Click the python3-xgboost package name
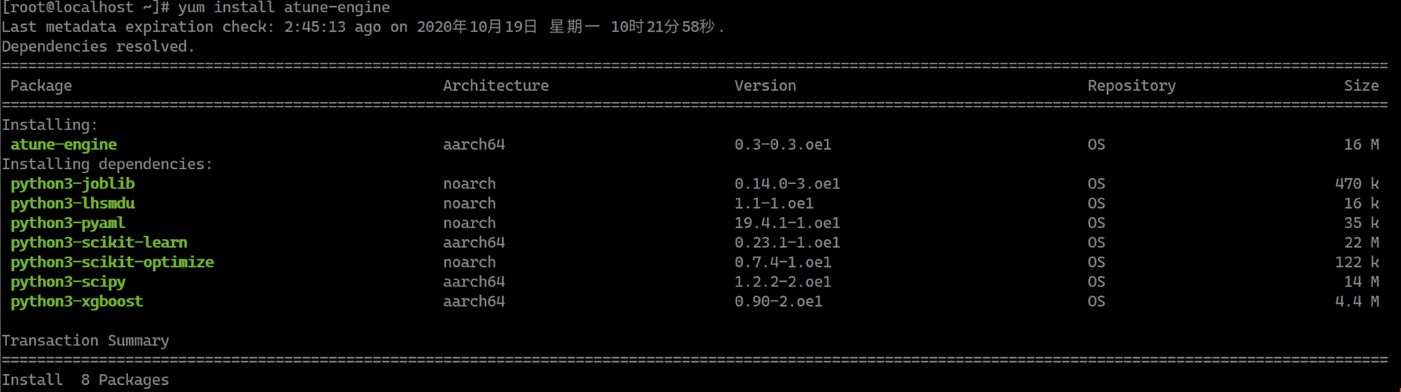This screenshot has width=1401, height=392. coord(77,301)
